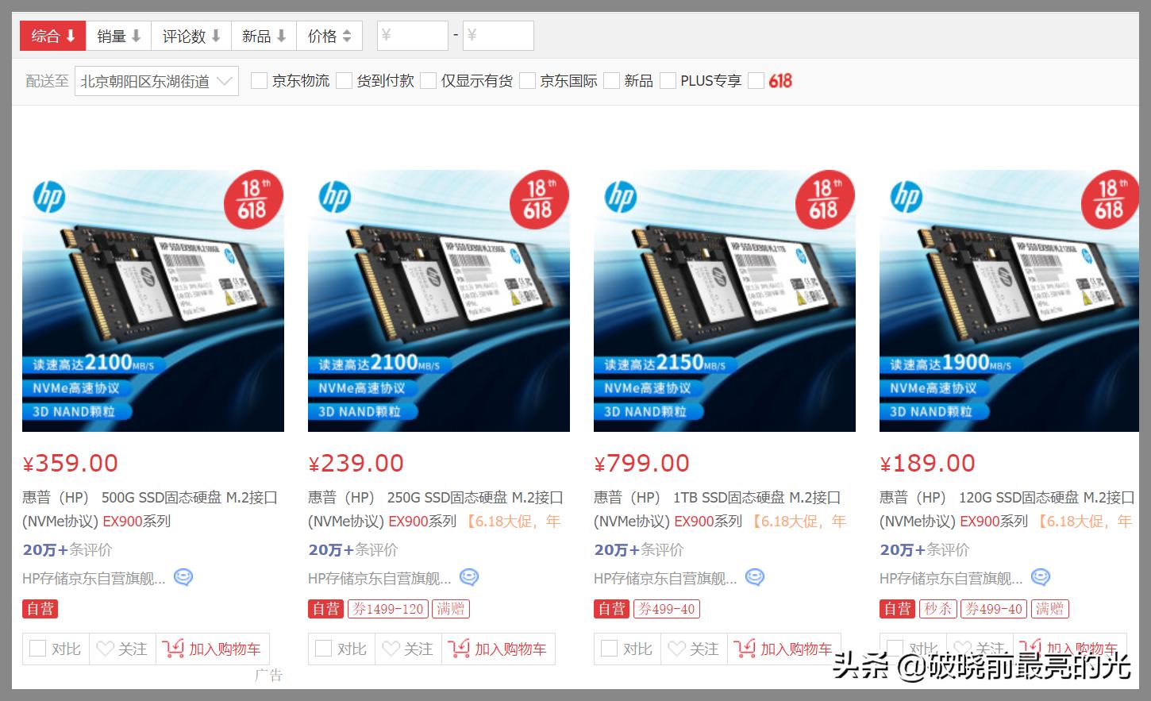Follow the 500G SSD with 关注 heart
1151x701 pixels.
(x=122, y=649)
